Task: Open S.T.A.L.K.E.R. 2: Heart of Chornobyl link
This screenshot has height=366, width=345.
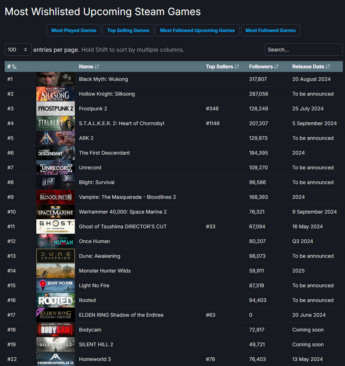Action: pyautogui.click(x=122, y=123)
